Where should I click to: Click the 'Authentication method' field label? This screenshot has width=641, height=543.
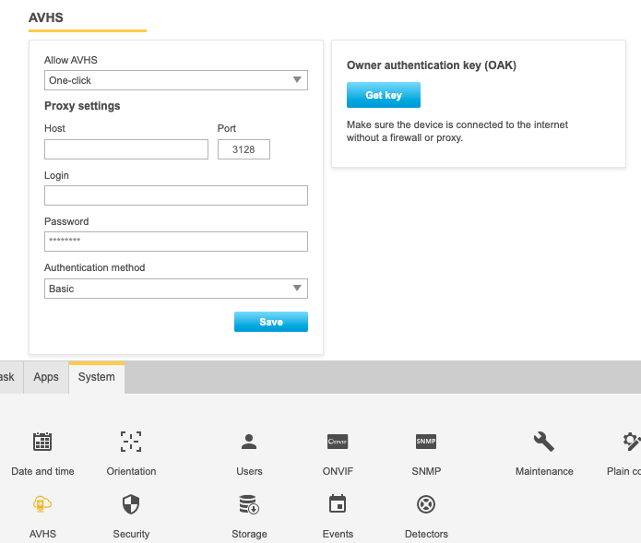coord(94,267)
